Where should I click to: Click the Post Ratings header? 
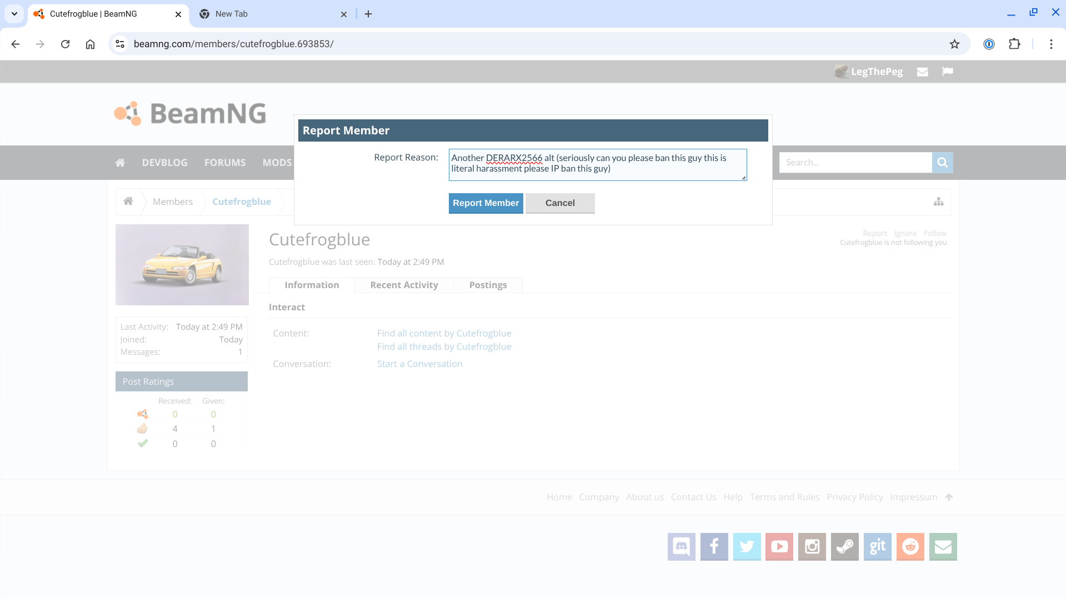[x=182, y=381]
